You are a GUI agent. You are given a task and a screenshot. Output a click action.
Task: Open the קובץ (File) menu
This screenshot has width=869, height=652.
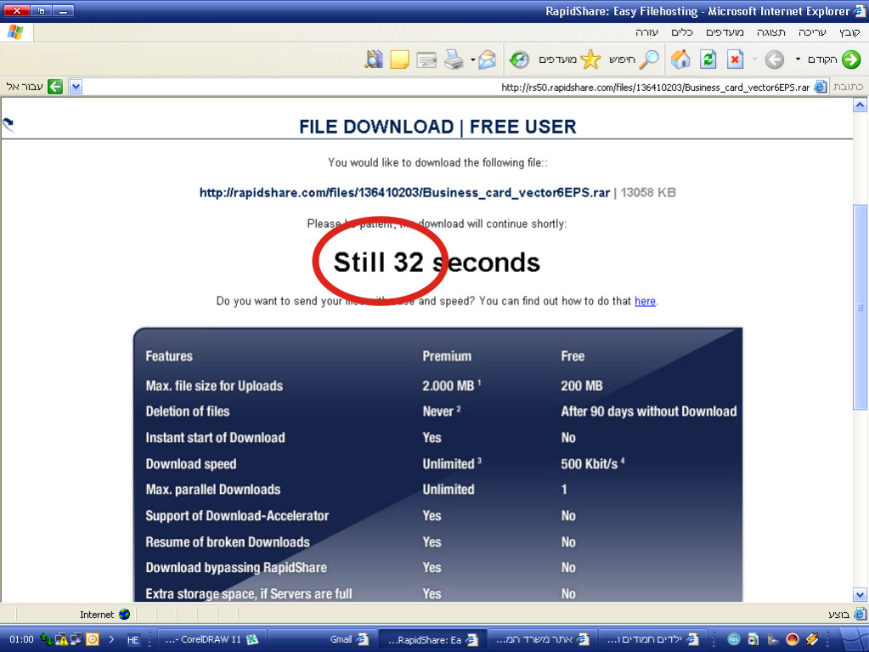pyautogui.click(x=849, y=32)
